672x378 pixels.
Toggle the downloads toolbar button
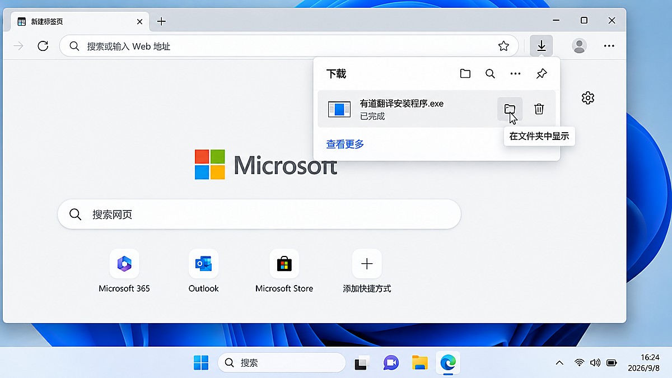542,46
